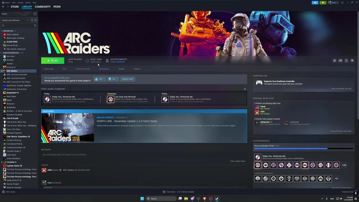The height and width of the screenshot is (202, 359).
Task: Open advanced filter options in library search
Action: click(x=35, y=26)
